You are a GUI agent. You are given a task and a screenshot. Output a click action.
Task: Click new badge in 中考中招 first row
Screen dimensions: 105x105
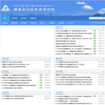(x=94, y=96)
